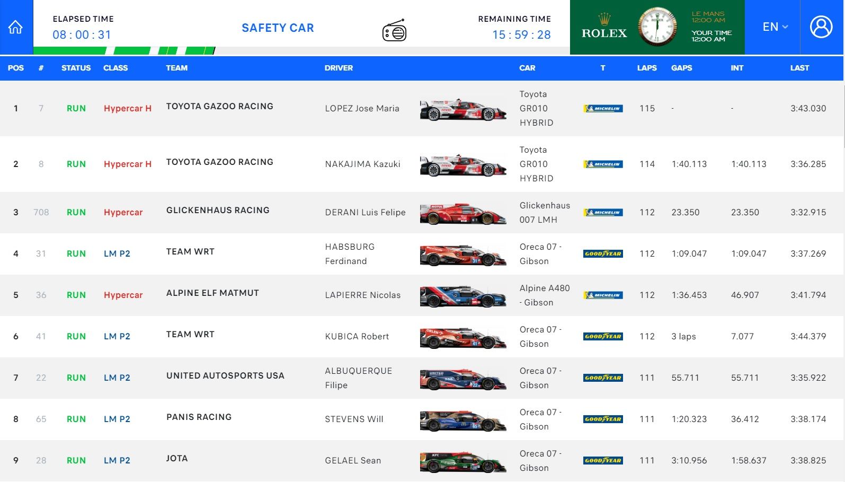The width and height of the screenshot is (845, 482).
Task: Select the Toyota number 8 car thumbnail
Action: (463, 165)
